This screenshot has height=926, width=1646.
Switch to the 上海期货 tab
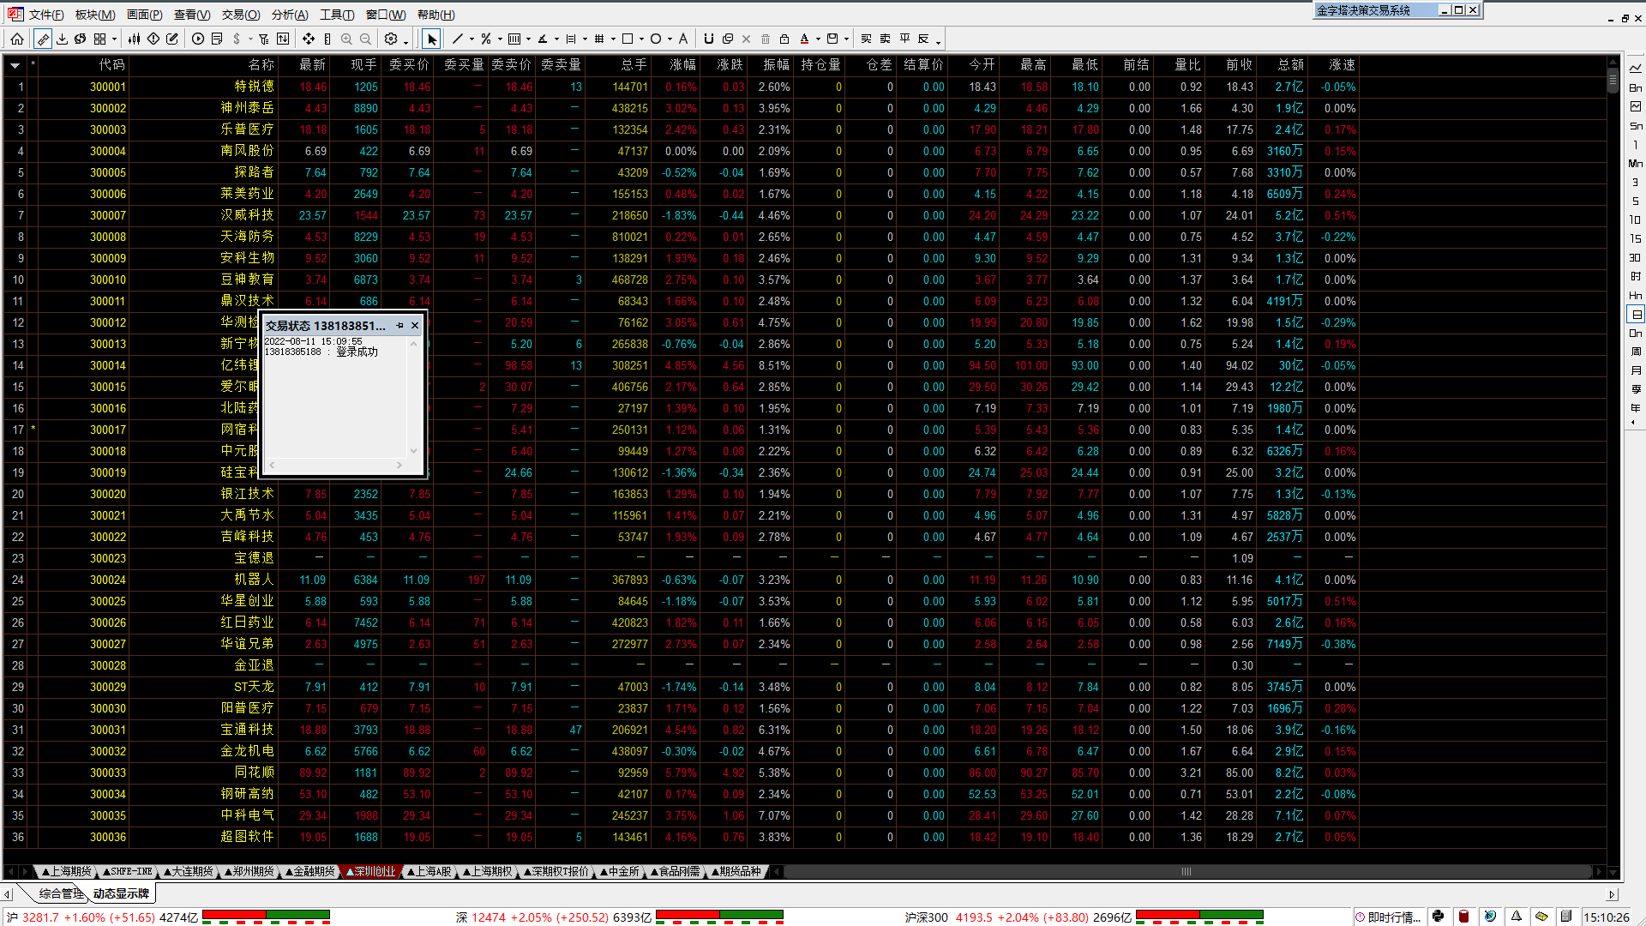pos(67,871)
